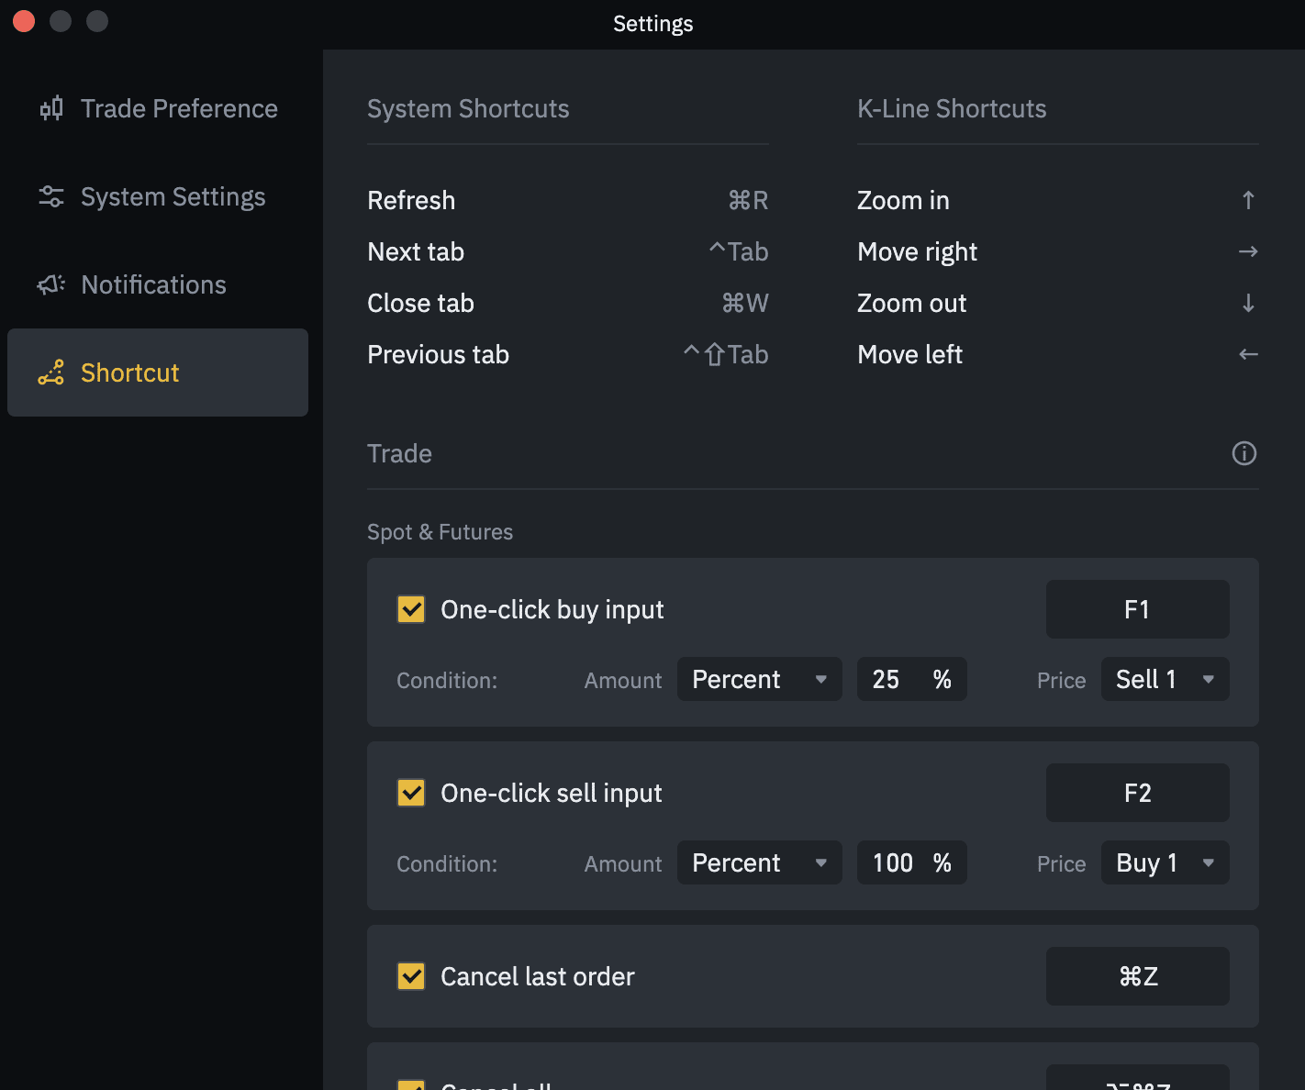
Task: Open the Sell 1 price dropdown
Action: pyautogui.click(x=1165, y=679)
